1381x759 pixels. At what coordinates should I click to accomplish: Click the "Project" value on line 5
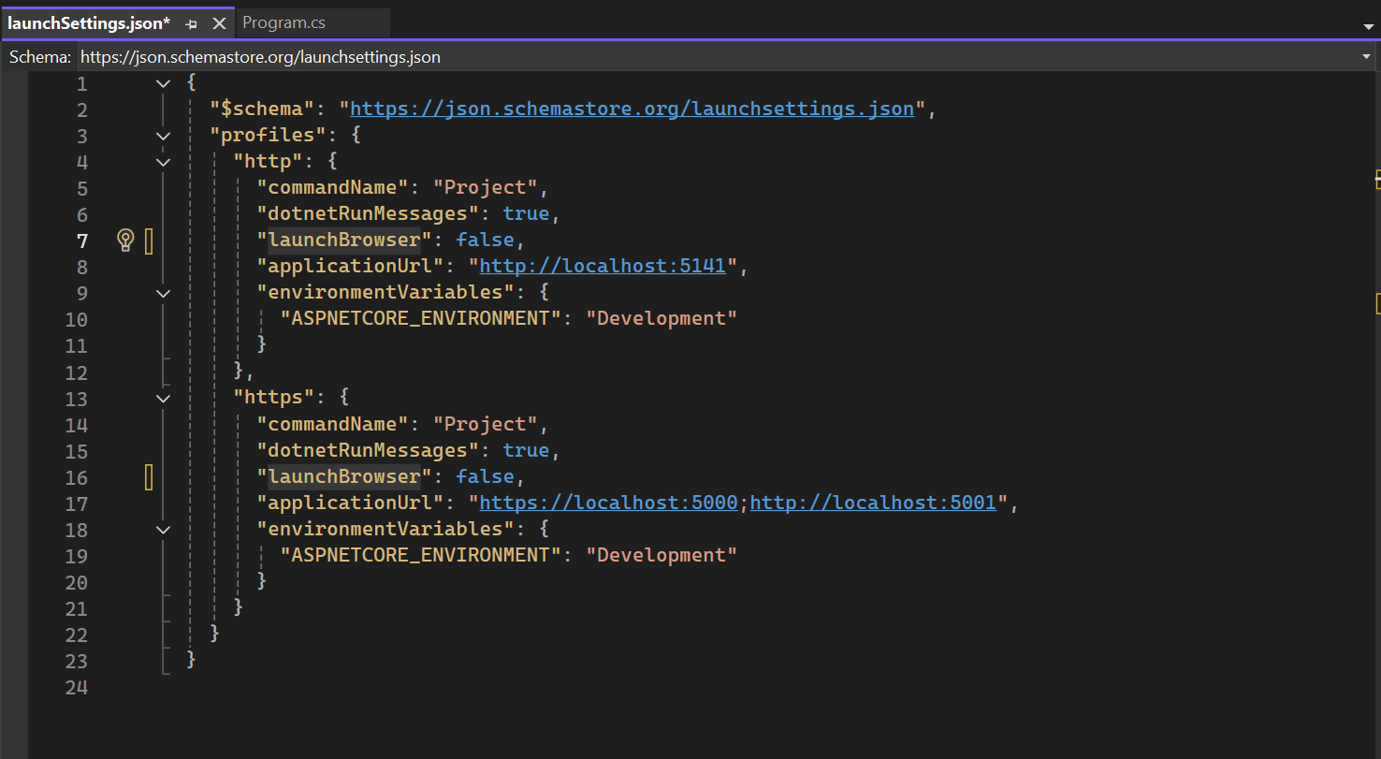pos(486,187)
